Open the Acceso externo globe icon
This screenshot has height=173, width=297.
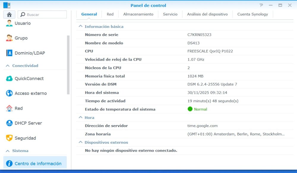[x=9, y=93]
